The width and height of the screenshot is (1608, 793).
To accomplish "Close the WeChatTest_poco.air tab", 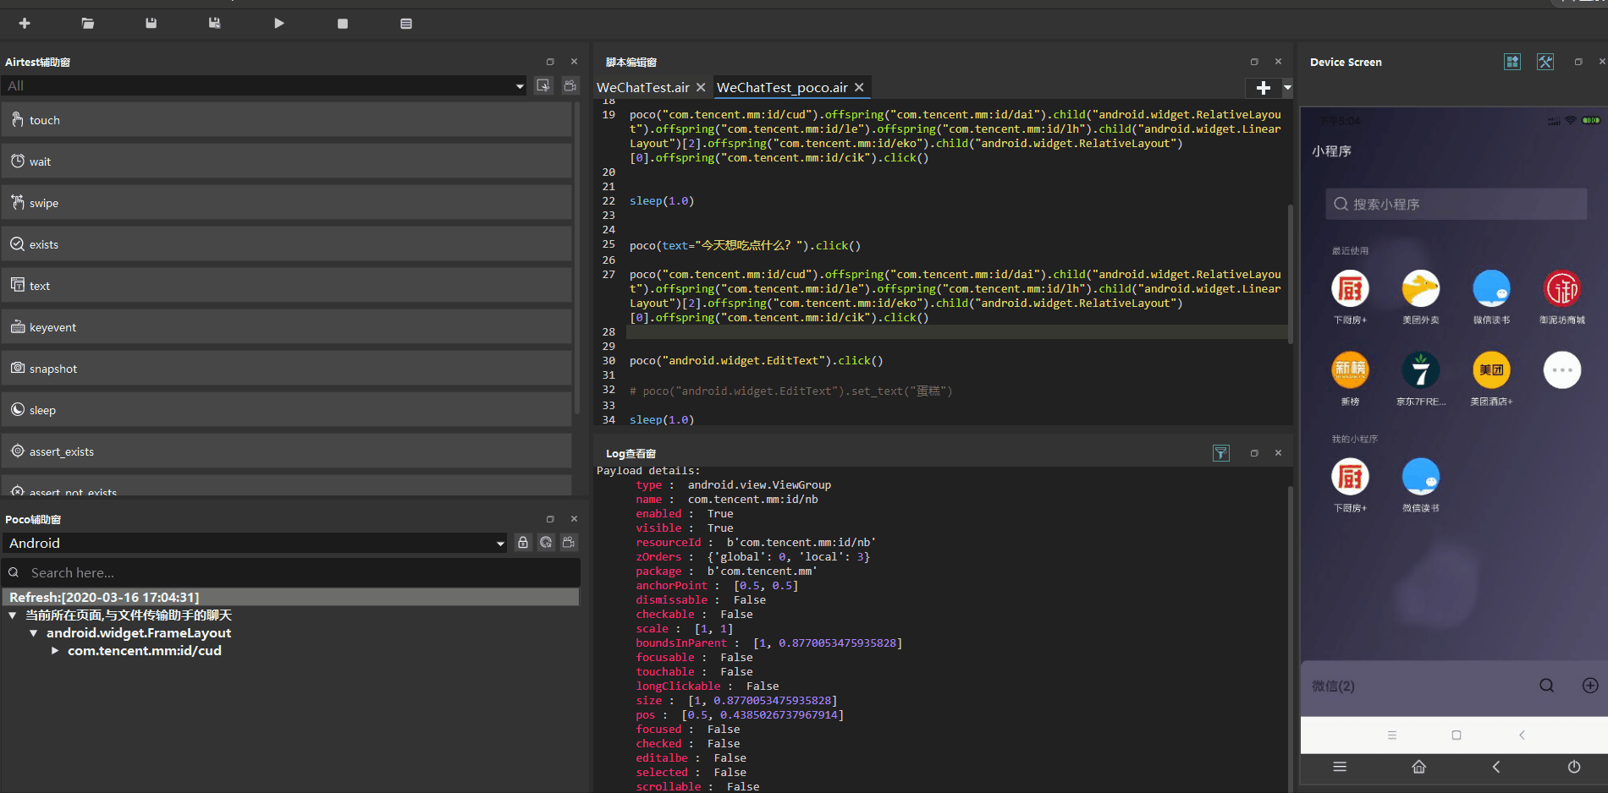I will 859,87.
